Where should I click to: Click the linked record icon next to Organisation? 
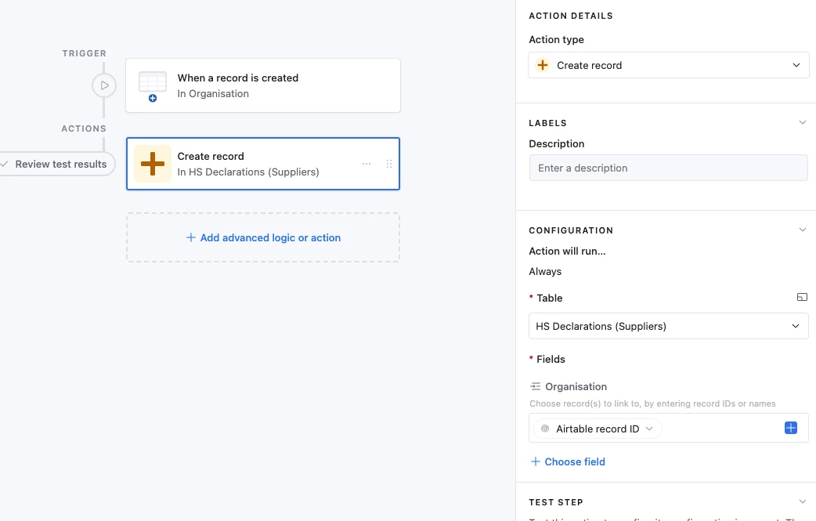[535, 386]
